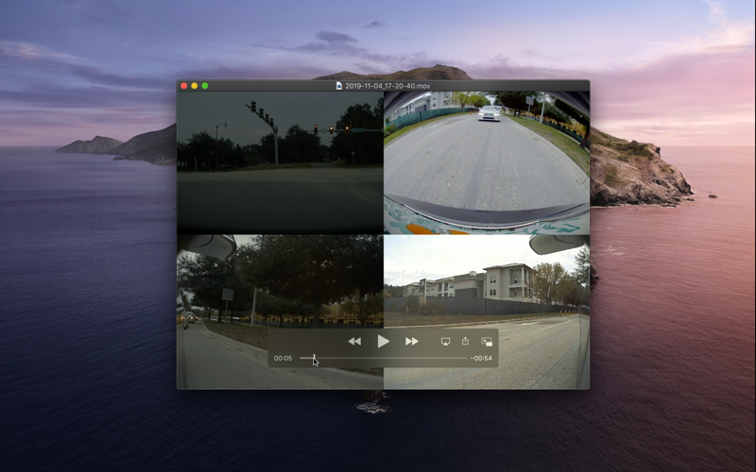
Task: Click the side camera view with trees
Action: tap(280, 312)
